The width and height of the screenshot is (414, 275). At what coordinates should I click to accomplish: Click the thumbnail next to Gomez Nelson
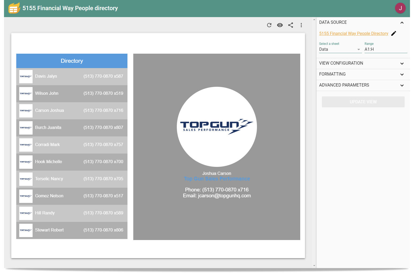[x=26, y=196]
